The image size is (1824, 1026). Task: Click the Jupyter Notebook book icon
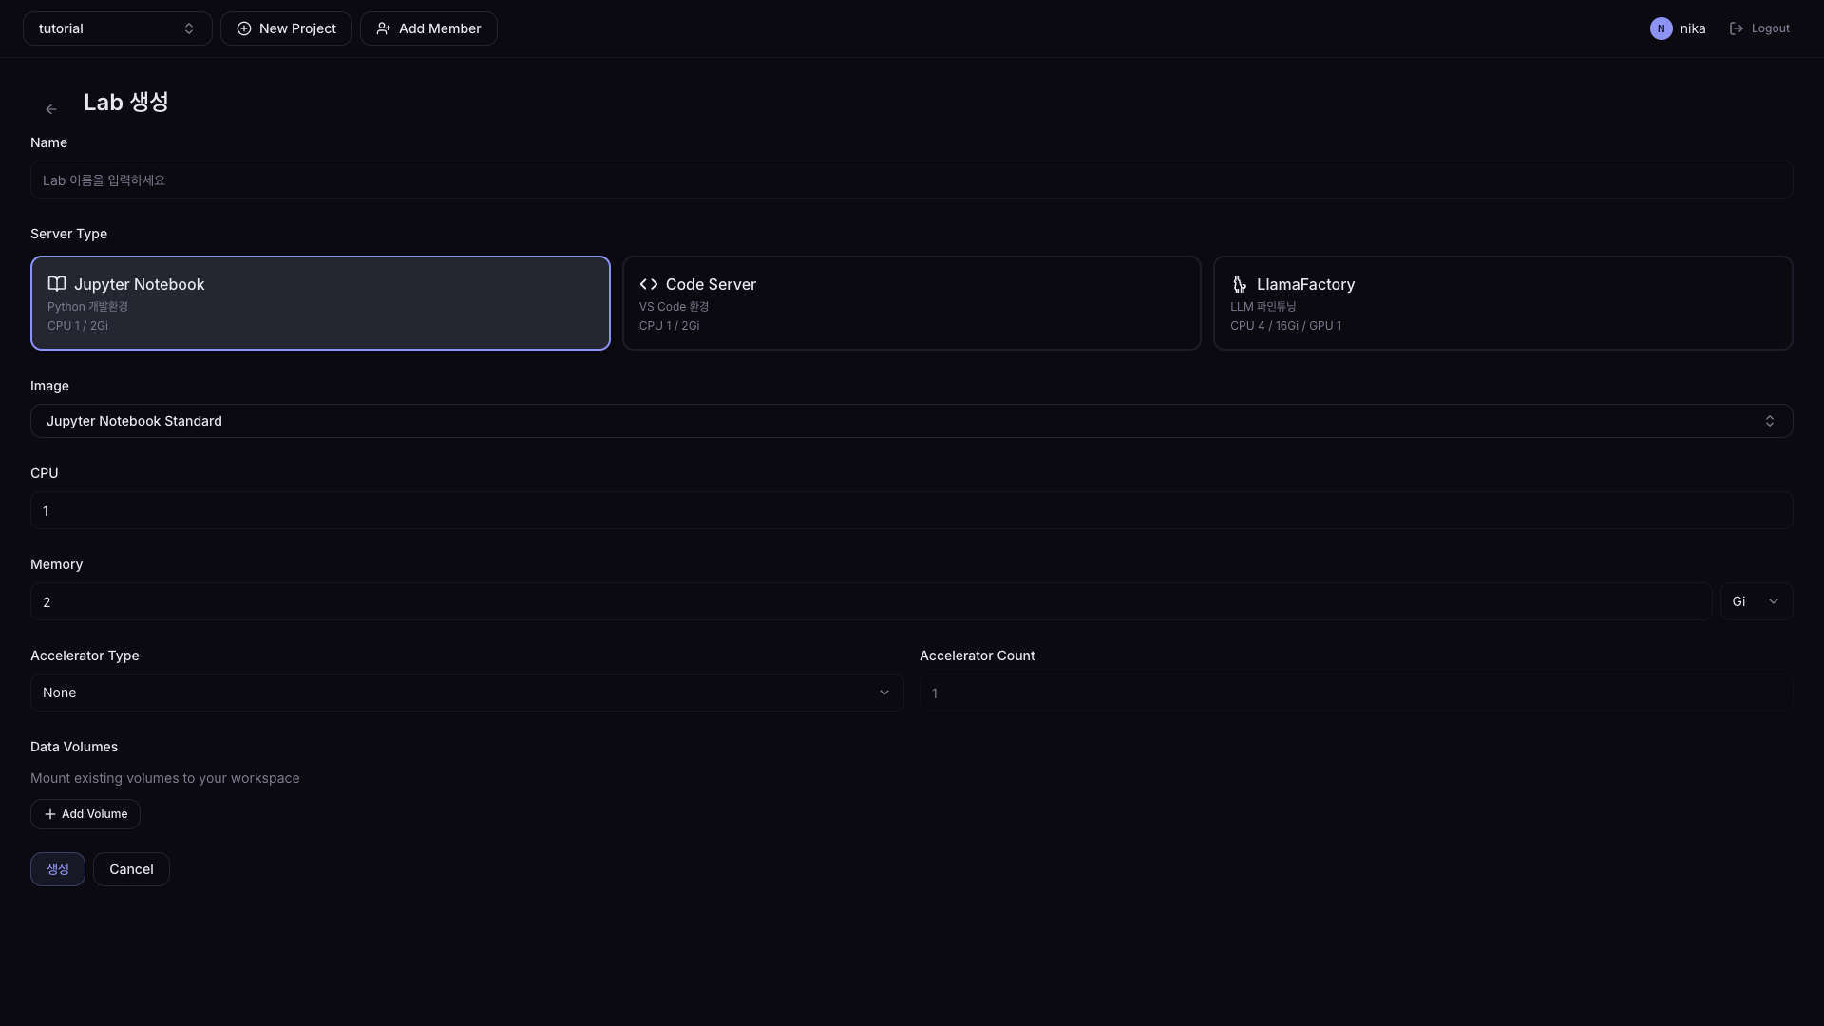click(57, 284)
